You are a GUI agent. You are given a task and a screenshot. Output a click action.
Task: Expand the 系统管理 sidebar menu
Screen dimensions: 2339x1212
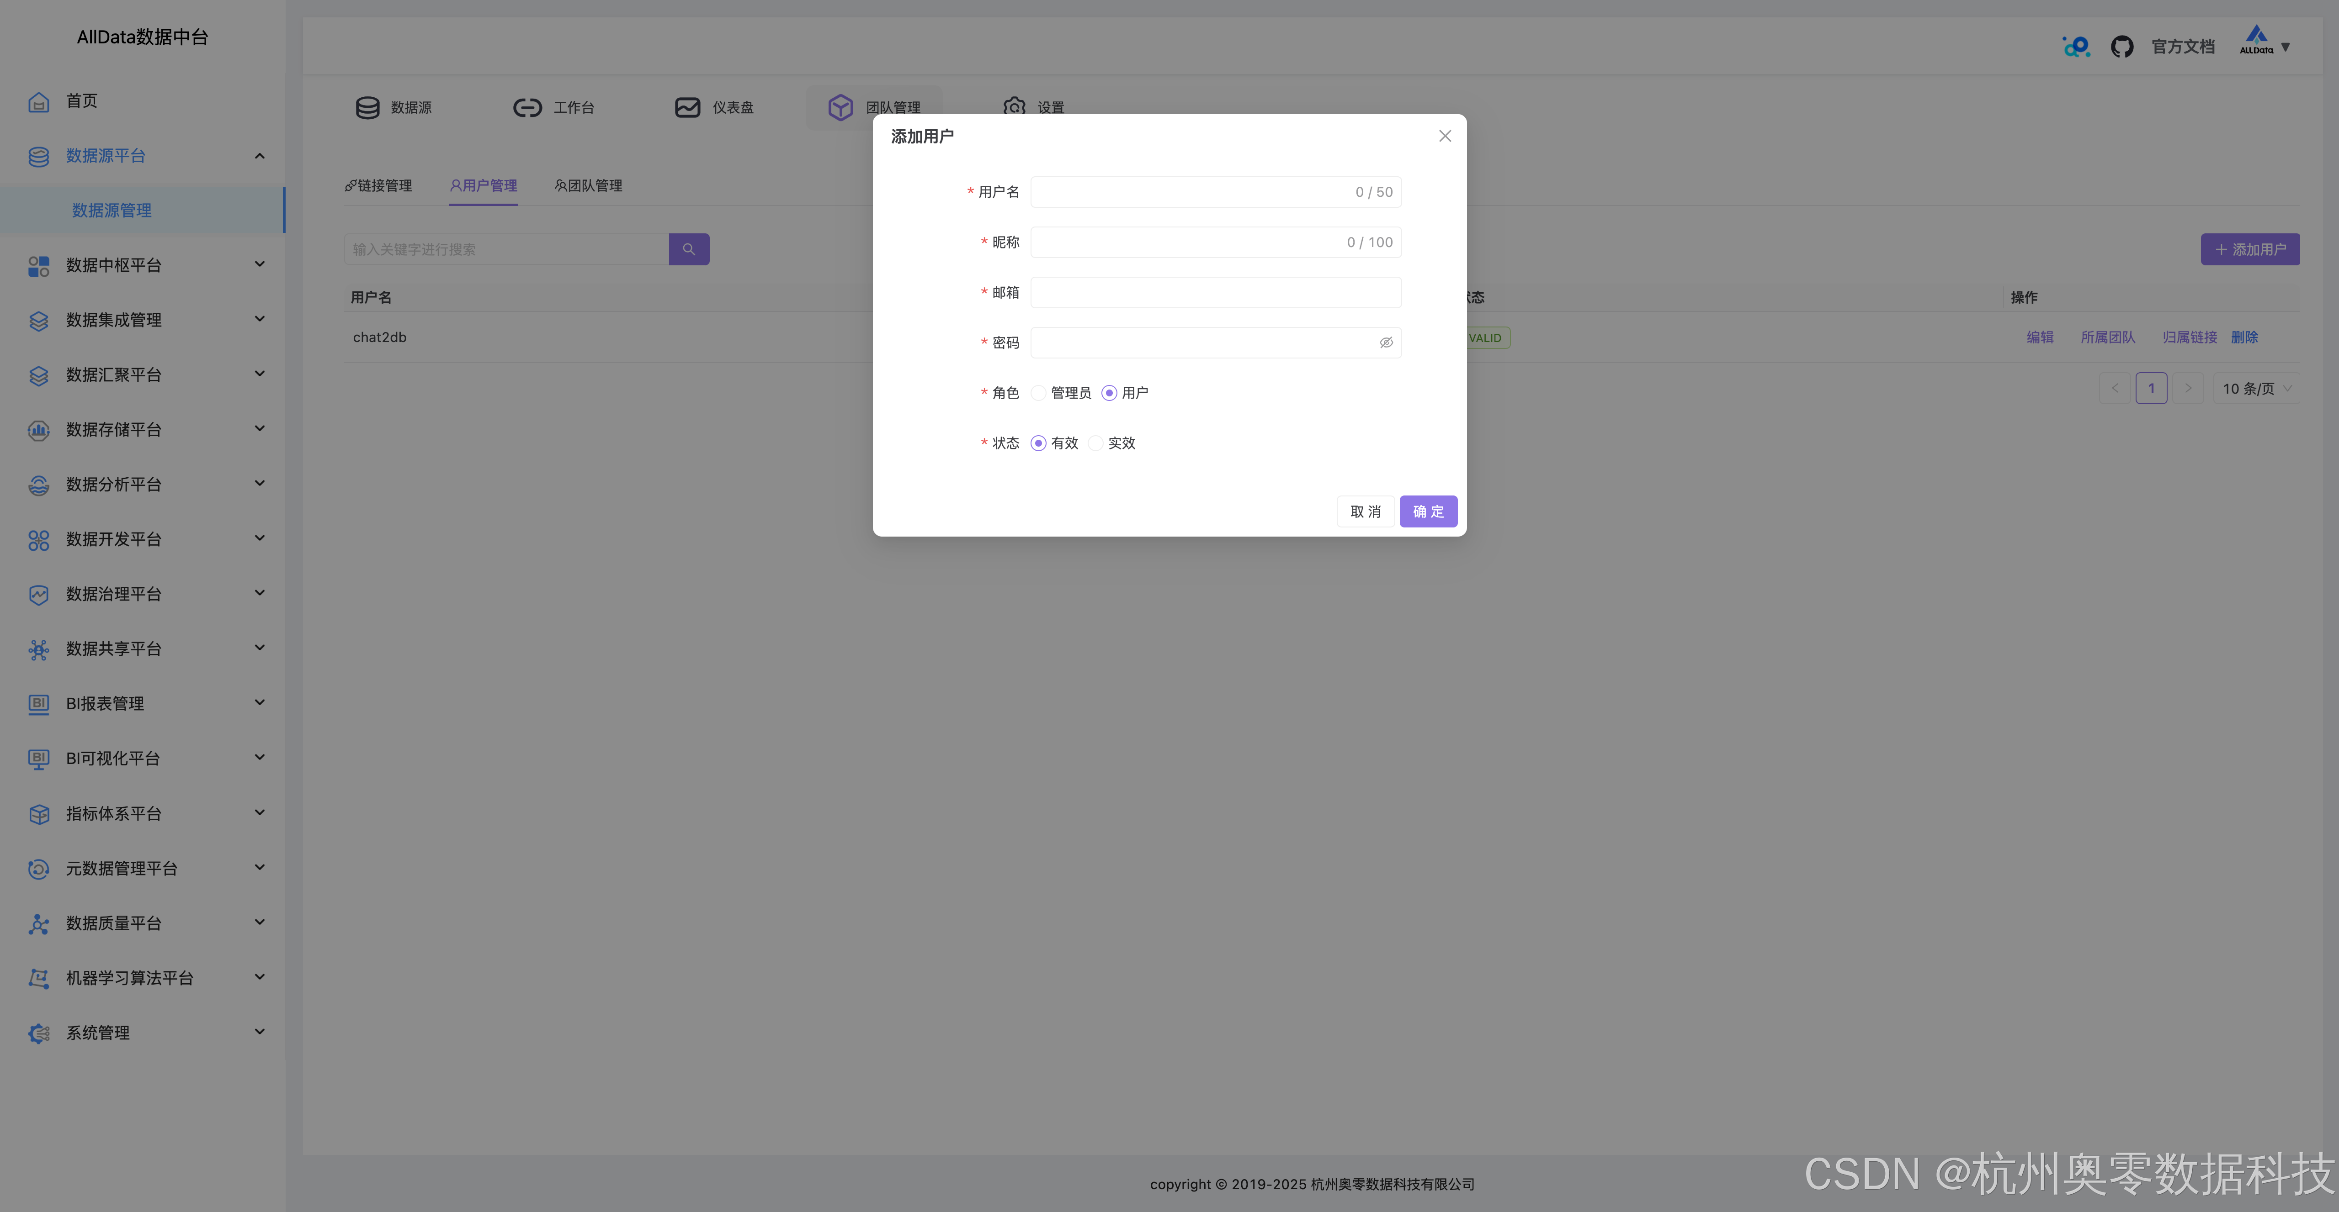260,1033
